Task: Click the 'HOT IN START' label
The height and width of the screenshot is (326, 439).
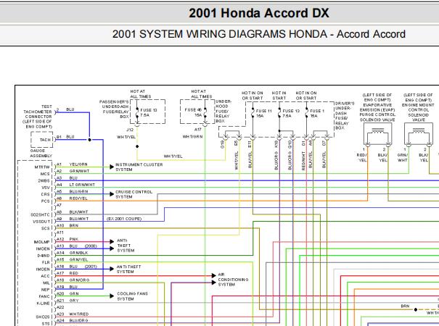Action: (x=279, y=96)
